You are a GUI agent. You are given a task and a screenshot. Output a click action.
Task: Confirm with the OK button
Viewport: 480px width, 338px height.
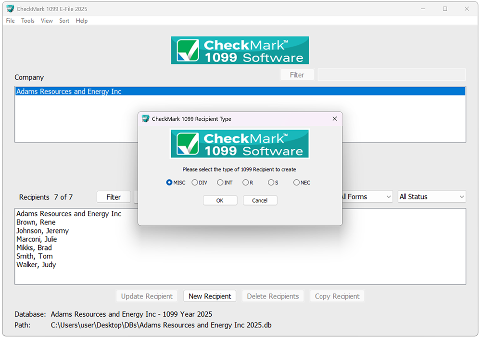220,200
